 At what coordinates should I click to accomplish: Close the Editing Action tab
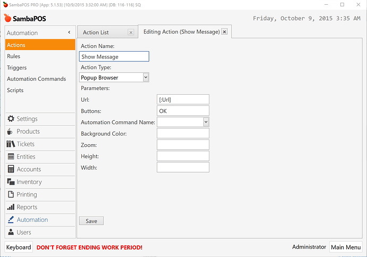(224, 31)
